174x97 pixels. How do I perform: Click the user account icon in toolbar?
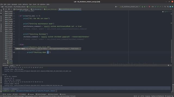click(x=116, y=7)
